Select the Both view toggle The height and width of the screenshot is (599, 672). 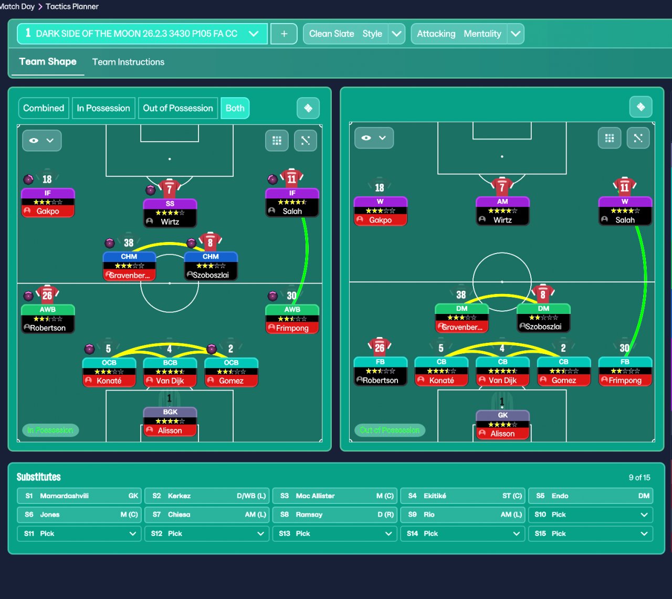pos(235,108)
